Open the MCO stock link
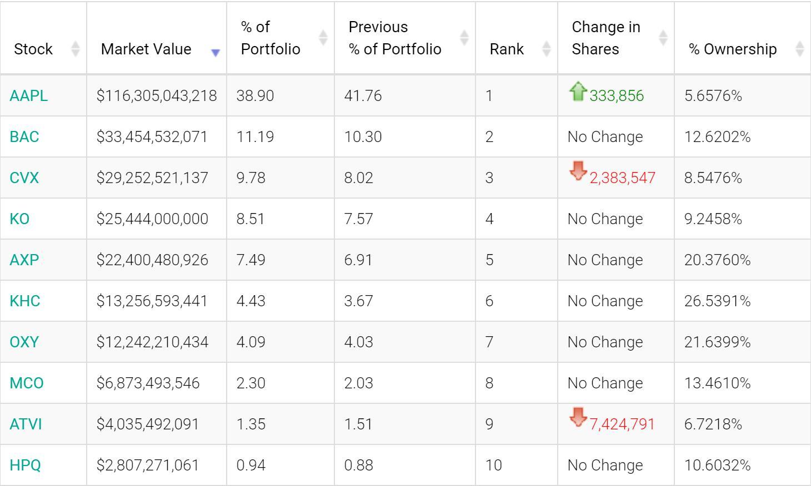The image size is (811, 486). coord(27,383)
